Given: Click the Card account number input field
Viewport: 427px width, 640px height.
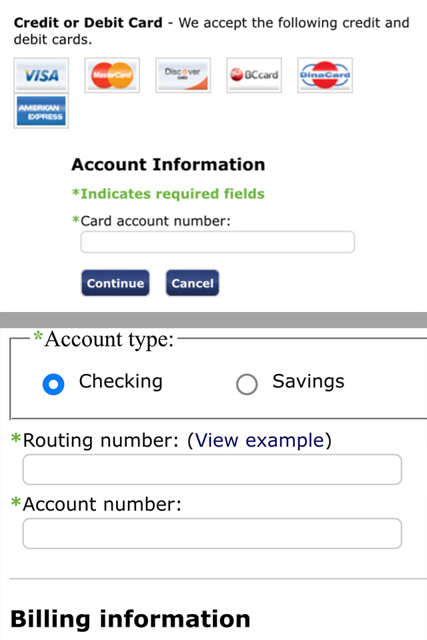Looking at the screenshot, I should [217, 241].
